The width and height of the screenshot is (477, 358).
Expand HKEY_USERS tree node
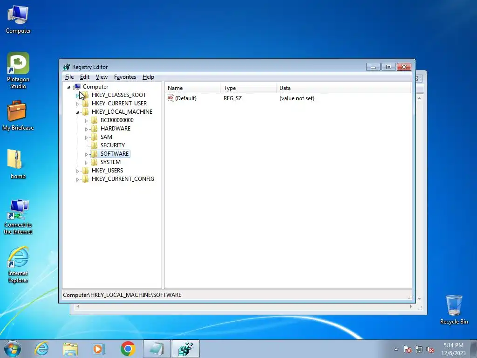77,171
